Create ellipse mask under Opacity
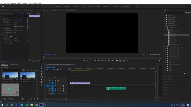This screenshot has height=107, width=191. pyautogui.click(x=5, y=37)
